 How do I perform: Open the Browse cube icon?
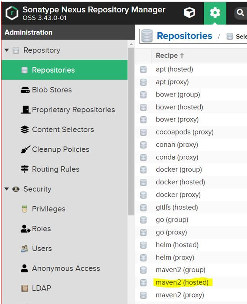point(189,13)
